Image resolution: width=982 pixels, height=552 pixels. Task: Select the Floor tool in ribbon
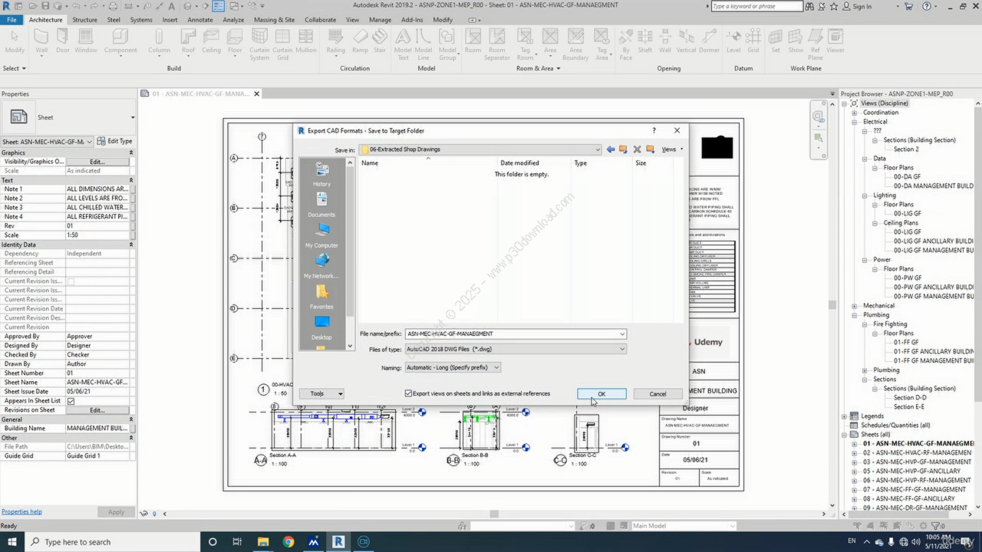236,41
